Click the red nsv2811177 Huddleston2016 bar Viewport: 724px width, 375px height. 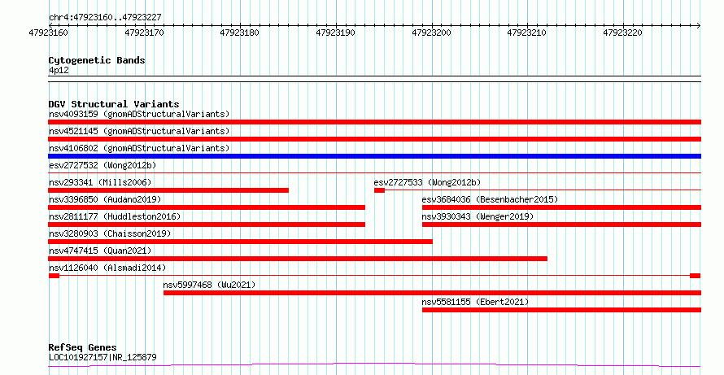coord(207,225)
